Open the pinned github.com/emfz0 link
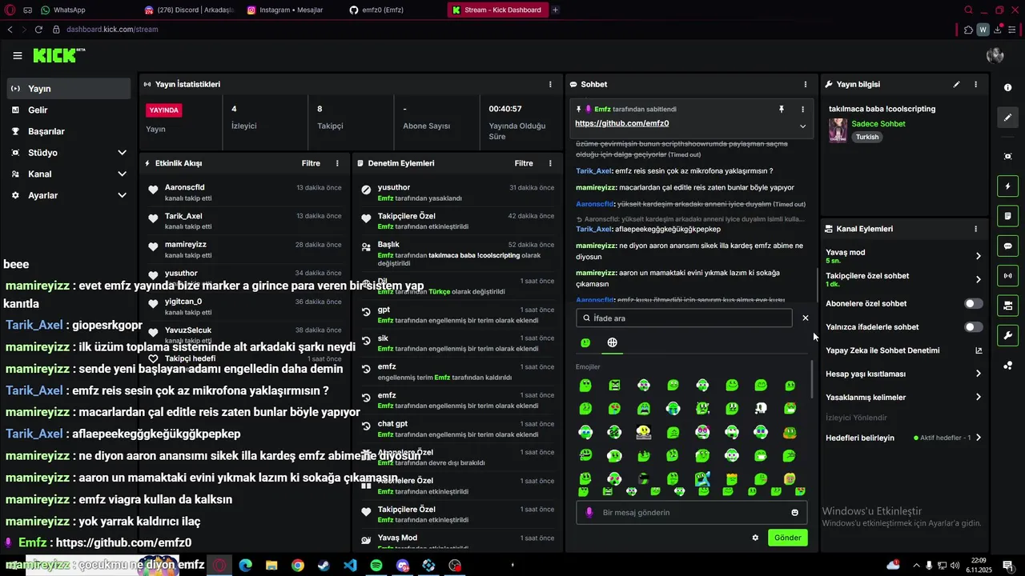The width and height of the screenshot is (1025, 576). click(x=621, y=123)
